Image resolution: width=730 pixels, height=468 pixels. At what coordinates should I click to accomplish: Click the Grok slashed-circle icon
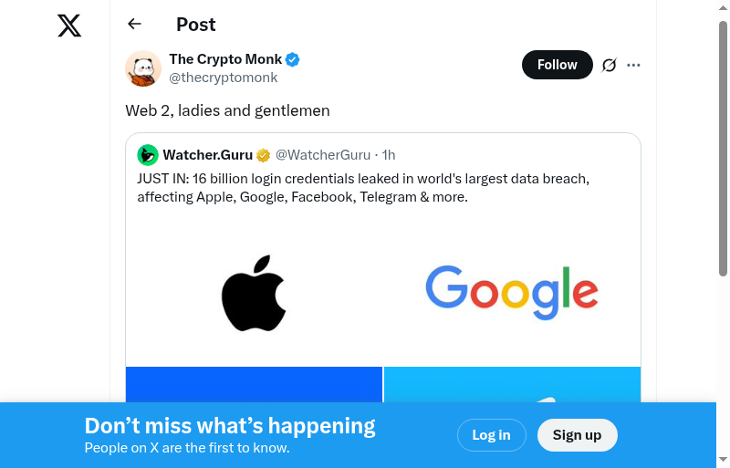pos(610,65)
